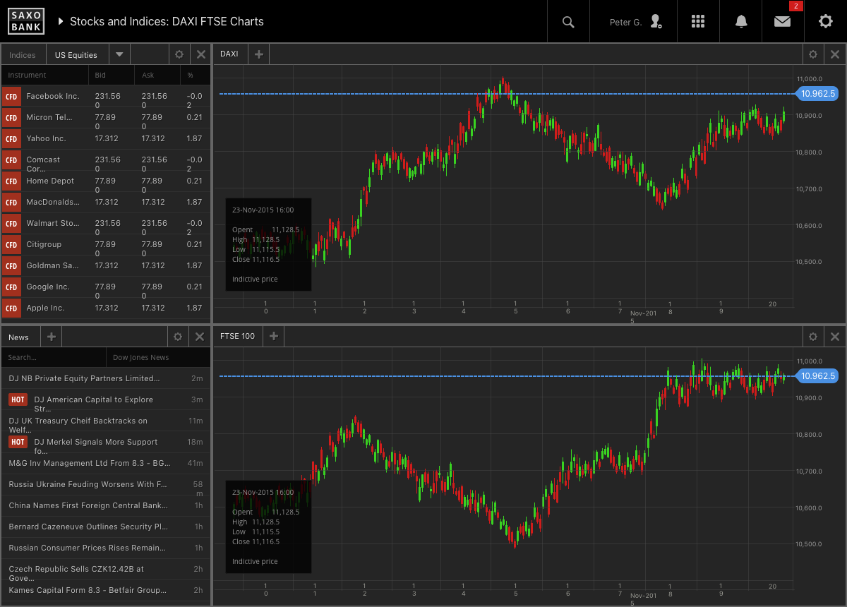Screen dimensions: 847x607
Task: Open the search icon in top bar
Action: click(568, 22)
